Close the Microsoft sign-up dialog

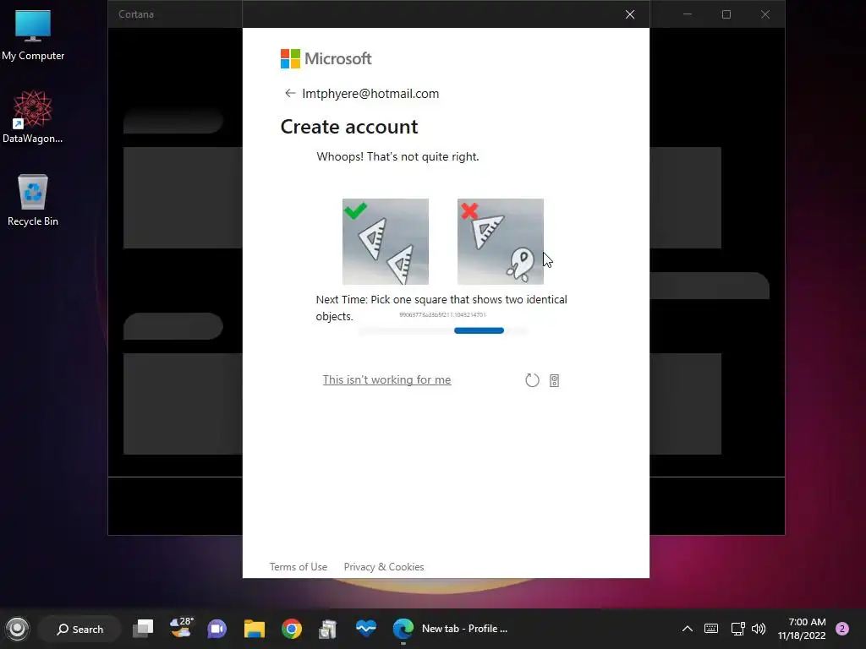[x=629, y=14]
